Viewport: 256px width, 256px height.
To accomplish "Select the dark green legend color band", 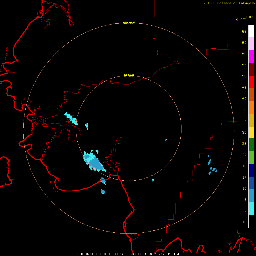I will point(251,145).
